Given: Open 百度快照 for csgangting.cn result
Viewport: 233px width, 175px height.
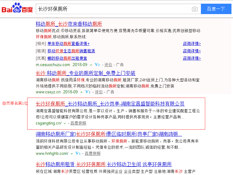Looking at the screenshot, I should click(x=78, y=123).
